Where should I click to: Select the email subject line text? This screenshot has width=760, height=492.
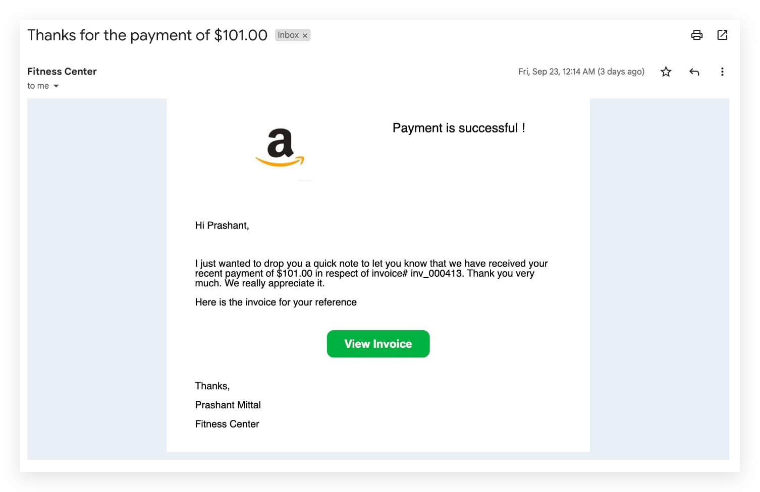tap(147, 35)
